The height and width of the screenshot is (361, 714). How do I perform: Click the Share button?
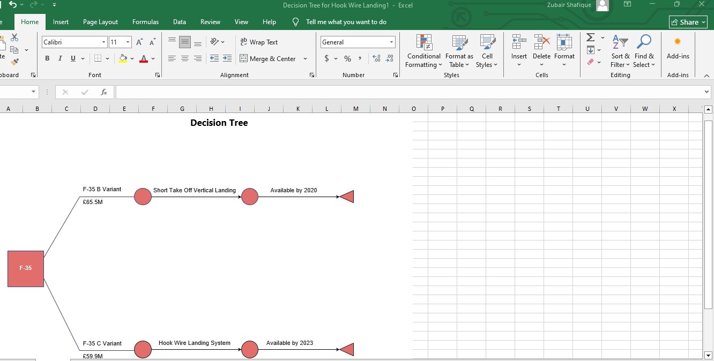click(688, 22)
